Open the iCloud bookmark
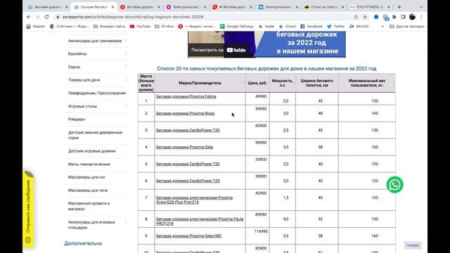Image resolution: width=450 pixels, height=253 pixels. coord(288,27)
